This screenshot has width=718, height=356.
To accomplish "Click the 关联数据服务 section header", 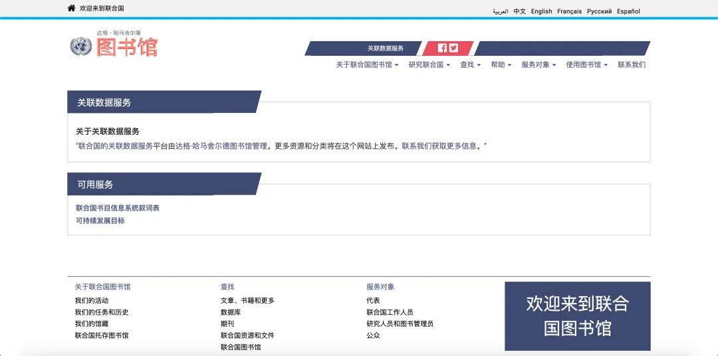I will (x=164, y=102).
